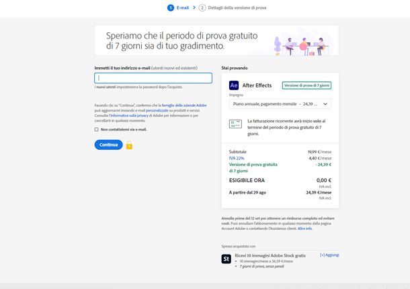Click the 'Altre info' link
410x289 pixels.
click(x=304, y=229)
